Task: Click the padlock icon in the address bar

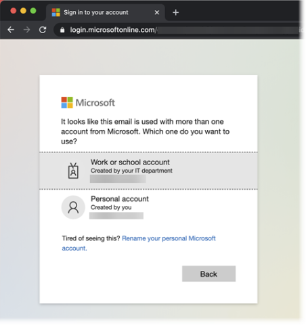Action: (x=62, y=30)
